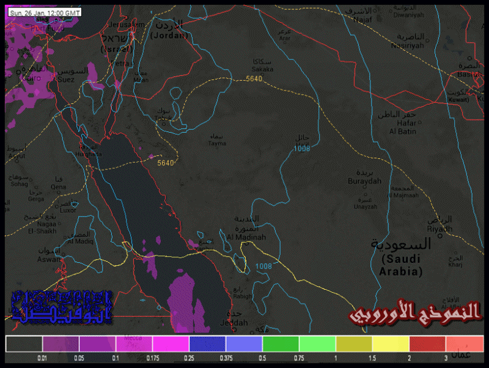Image resolution: width=489 pixels, height=368 pixels.
Task: Click the "(Saudi Arabia)" country label
Action: [401, 265]
